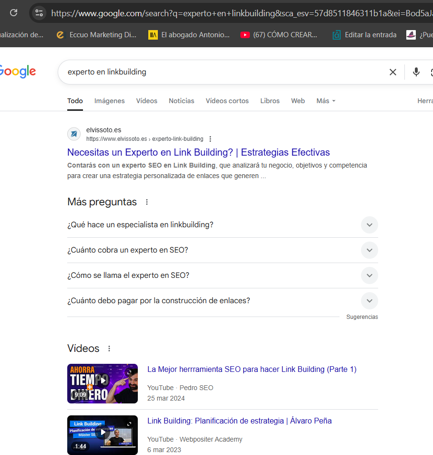Screen dimensions: 433x455
Task: Switch to the Noticias search tab
Action: point(181,101)
